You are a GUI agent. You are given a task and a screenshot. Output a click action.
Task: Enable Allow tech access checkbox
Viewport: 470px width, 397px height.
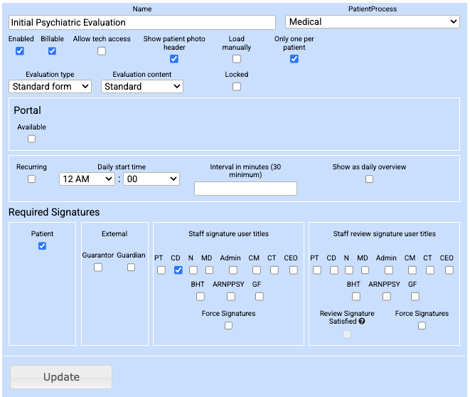102,51
